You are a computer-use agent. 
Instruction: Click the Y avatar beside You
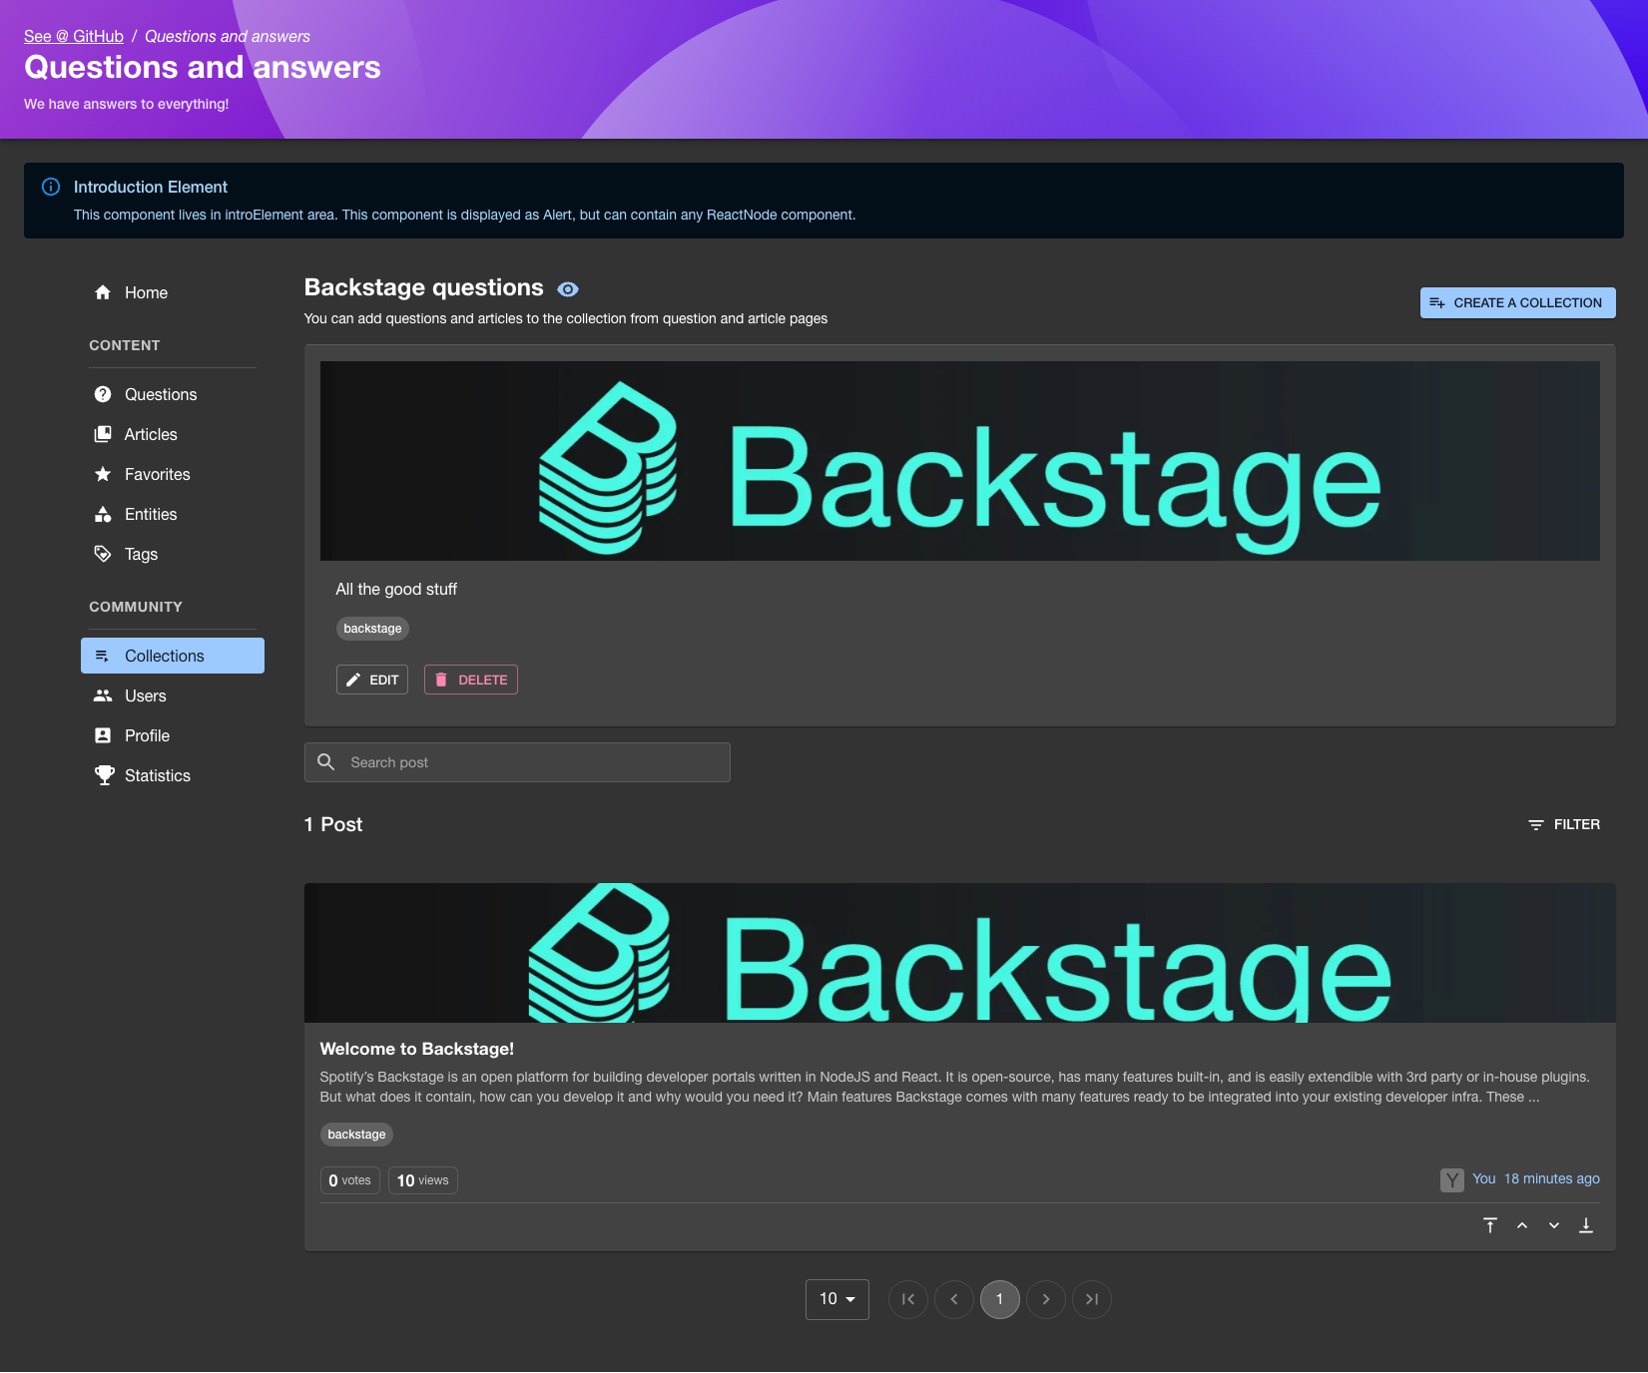tap(1452, 1180)
